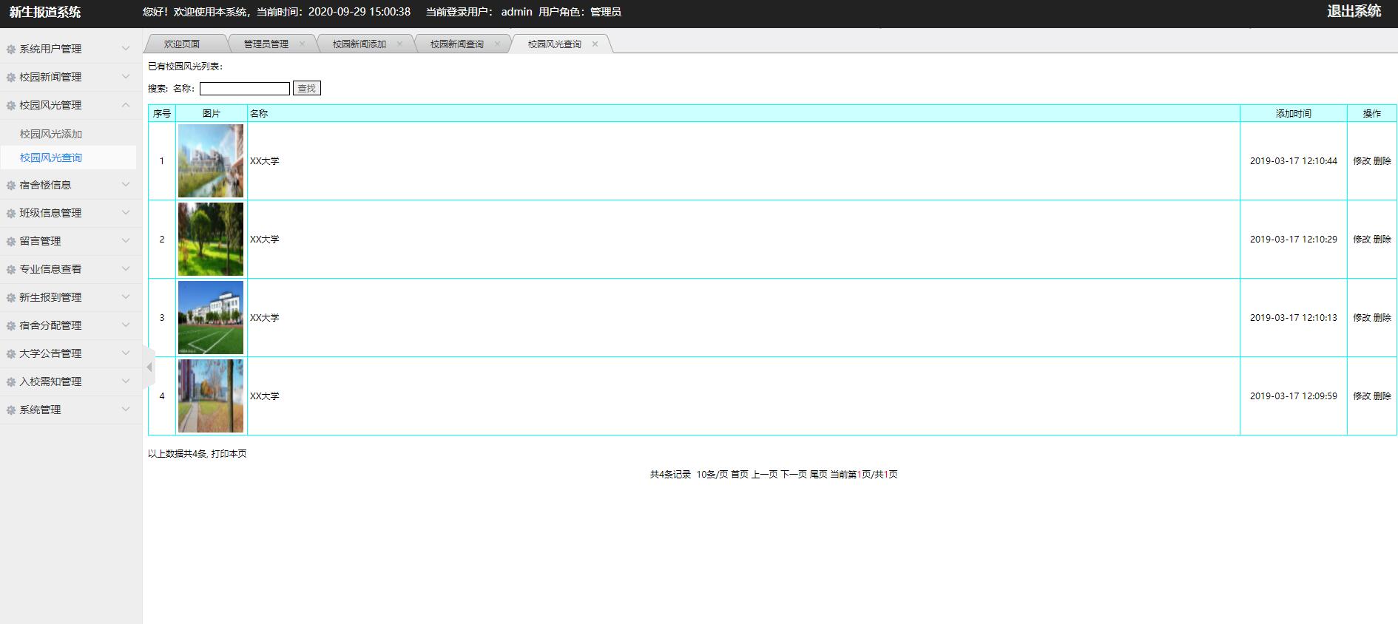1398x624 pixels.
Task: Click the 查找 search button
Action: point(307,89)
